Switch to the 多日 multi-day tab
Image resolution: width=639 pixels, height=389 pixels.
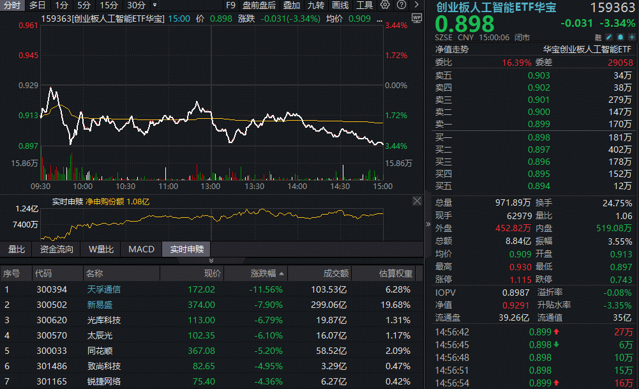[x=38, y=5]
